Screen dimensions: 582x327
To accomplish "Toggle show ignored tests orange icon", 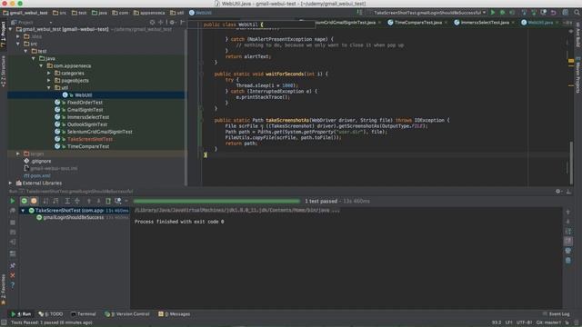I will coord(34,201).
